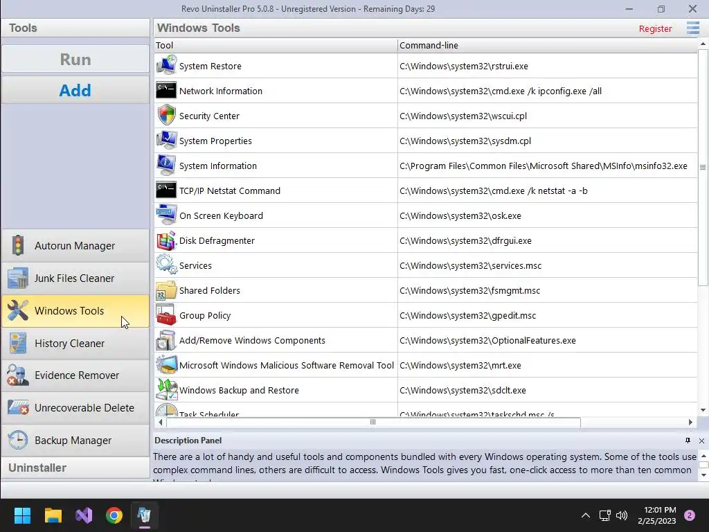Click the Shared Folders icon
The height and width of the screenshot is (532, 709).
click(166, 290)
